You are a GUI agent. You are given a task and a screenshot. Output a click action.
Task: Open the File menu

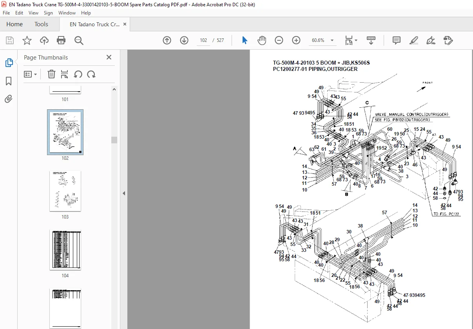6,13
